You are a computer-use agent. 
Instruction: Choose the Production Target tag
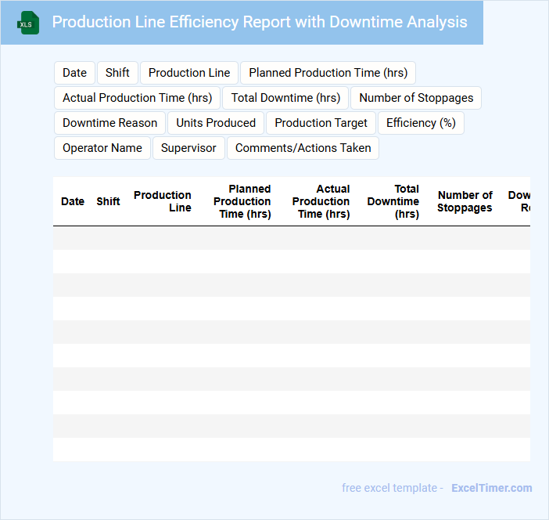[321, 123]
